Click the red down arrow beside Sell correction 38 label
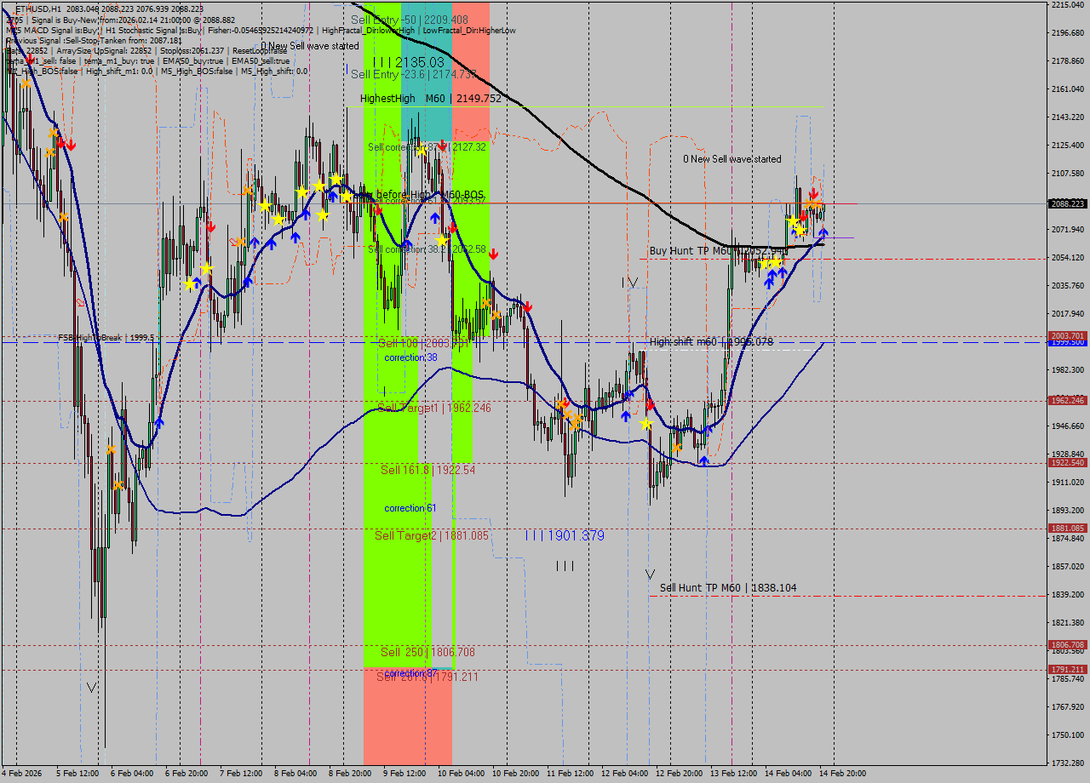The image size is (1090, 783). 494,253
